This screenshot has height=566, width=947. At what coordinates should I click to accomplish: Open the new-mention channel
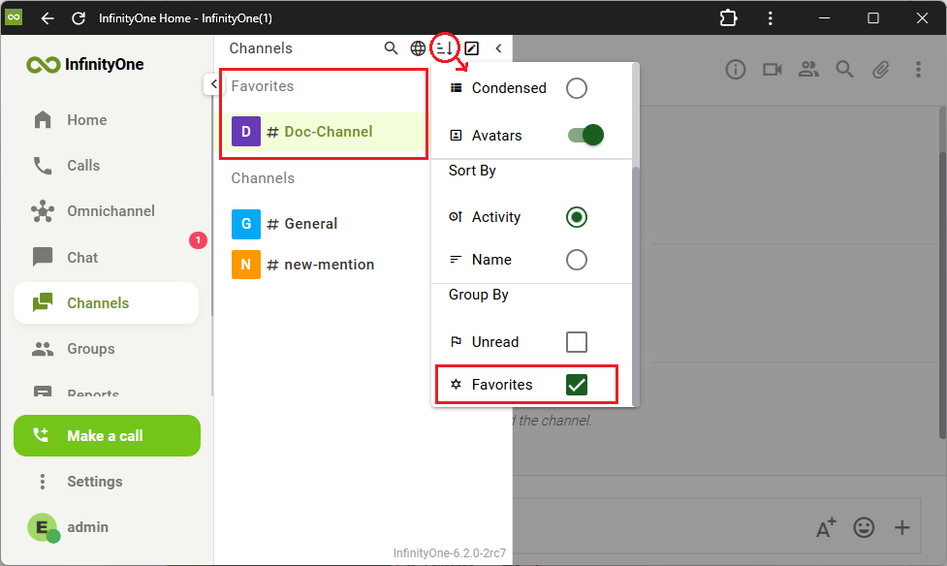pyautogui.click(x=324, y=265)
